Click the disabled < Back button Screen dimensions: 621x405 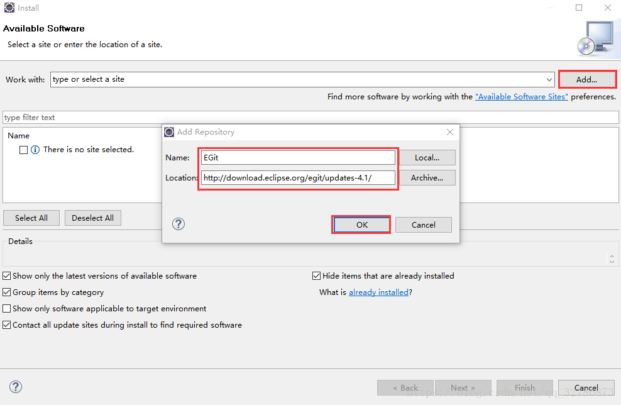pyautogui.click(x=405, y=387)
